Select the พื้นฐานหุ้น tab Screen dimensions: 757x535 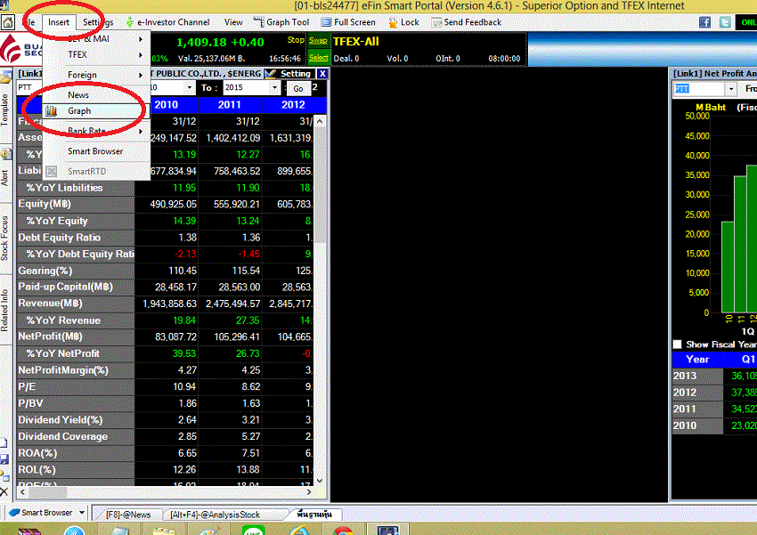tap(314, 515)
